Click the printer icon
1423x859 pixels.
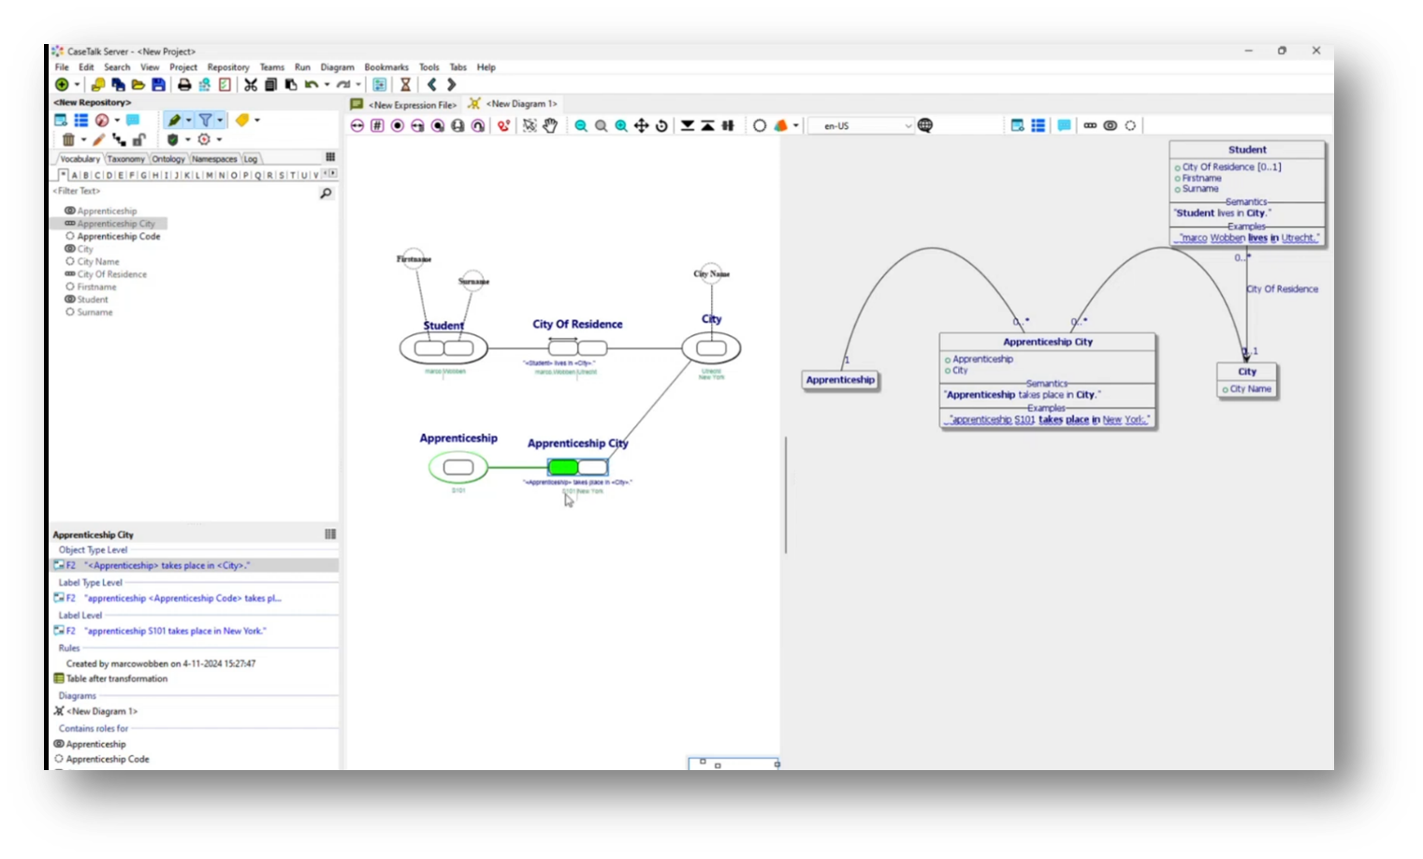tap(184, 84)
